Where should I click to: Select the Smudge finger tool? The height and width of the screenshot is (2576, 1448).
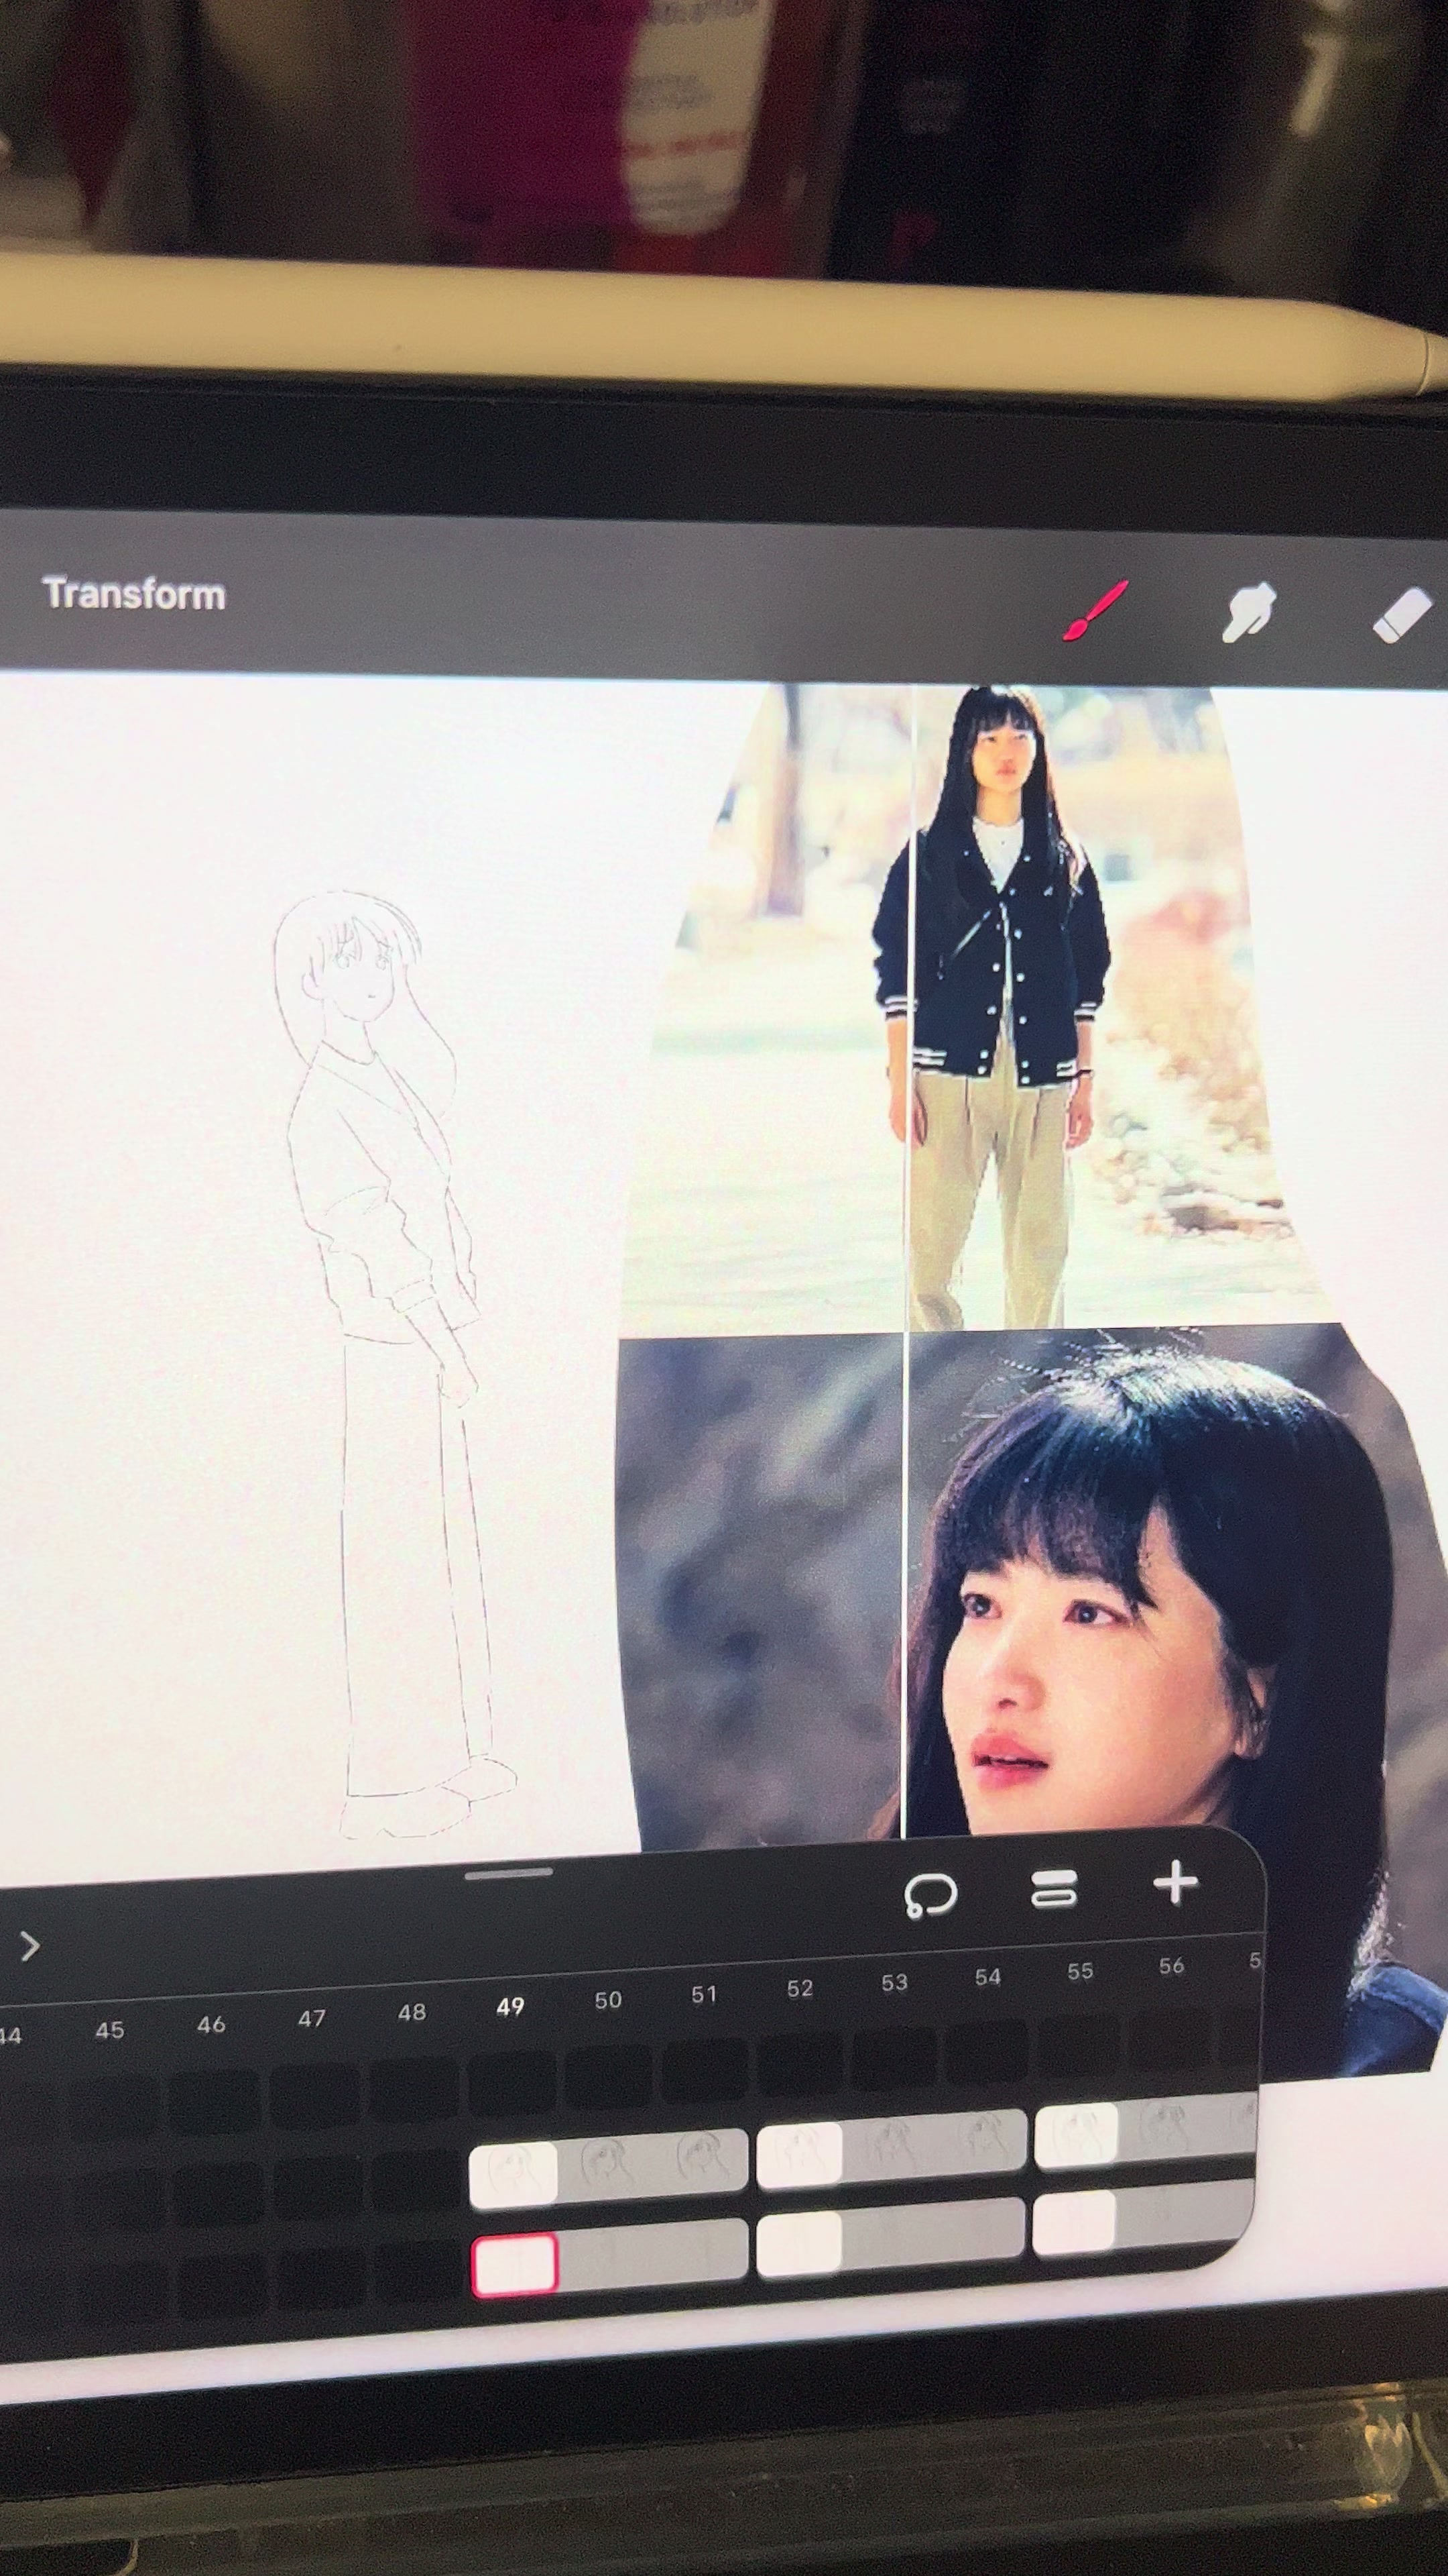(x=1249, y=612)
